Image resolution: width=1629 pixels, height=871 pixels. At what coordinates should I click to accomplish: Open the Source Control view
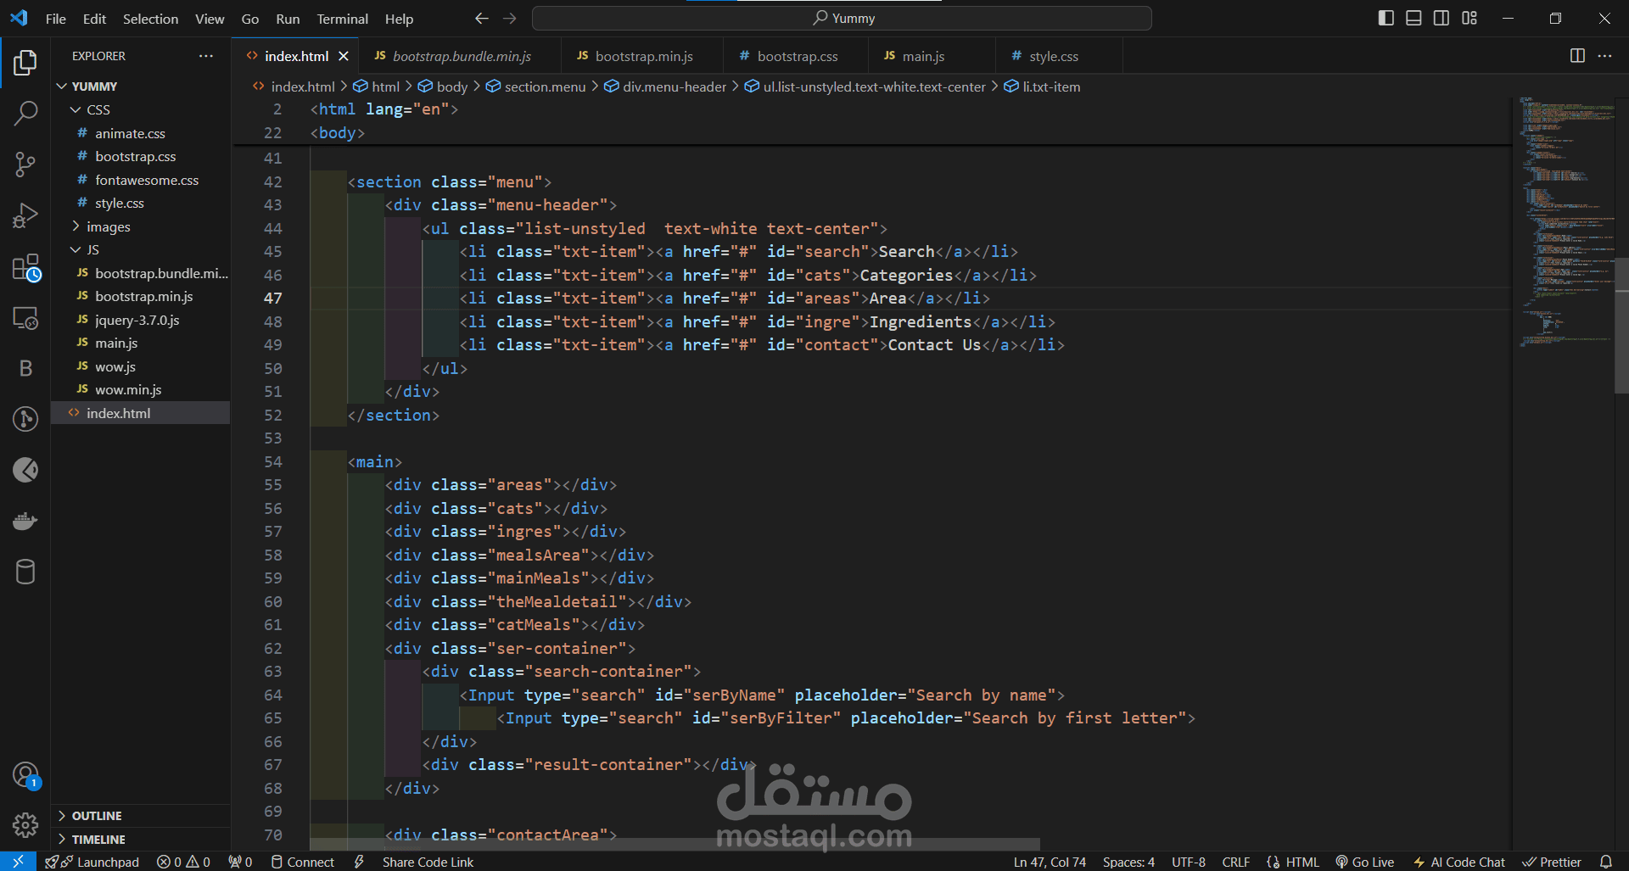(25, 165)
